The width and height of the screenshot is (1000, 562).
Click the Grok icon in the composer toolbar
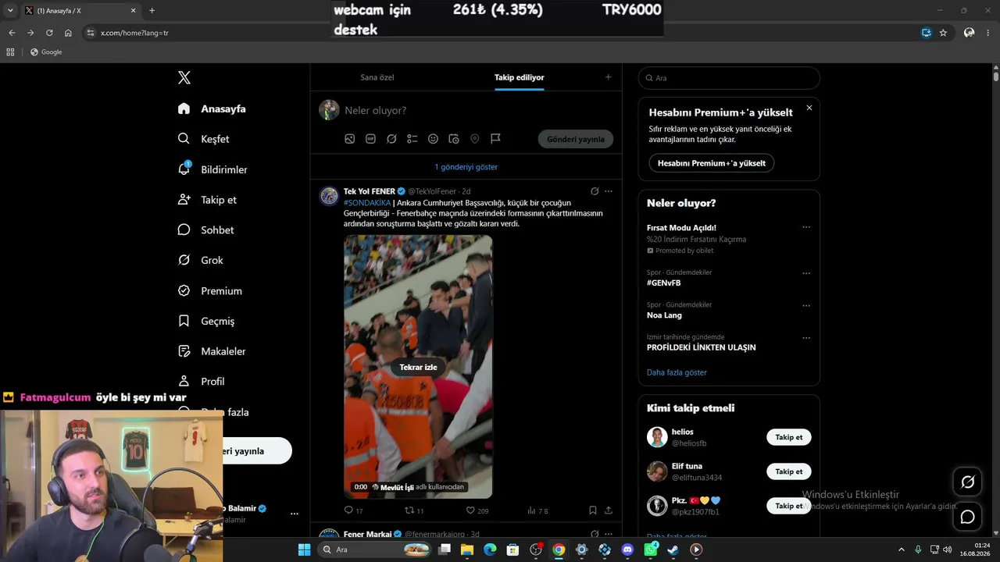click(x=391, y=139)
